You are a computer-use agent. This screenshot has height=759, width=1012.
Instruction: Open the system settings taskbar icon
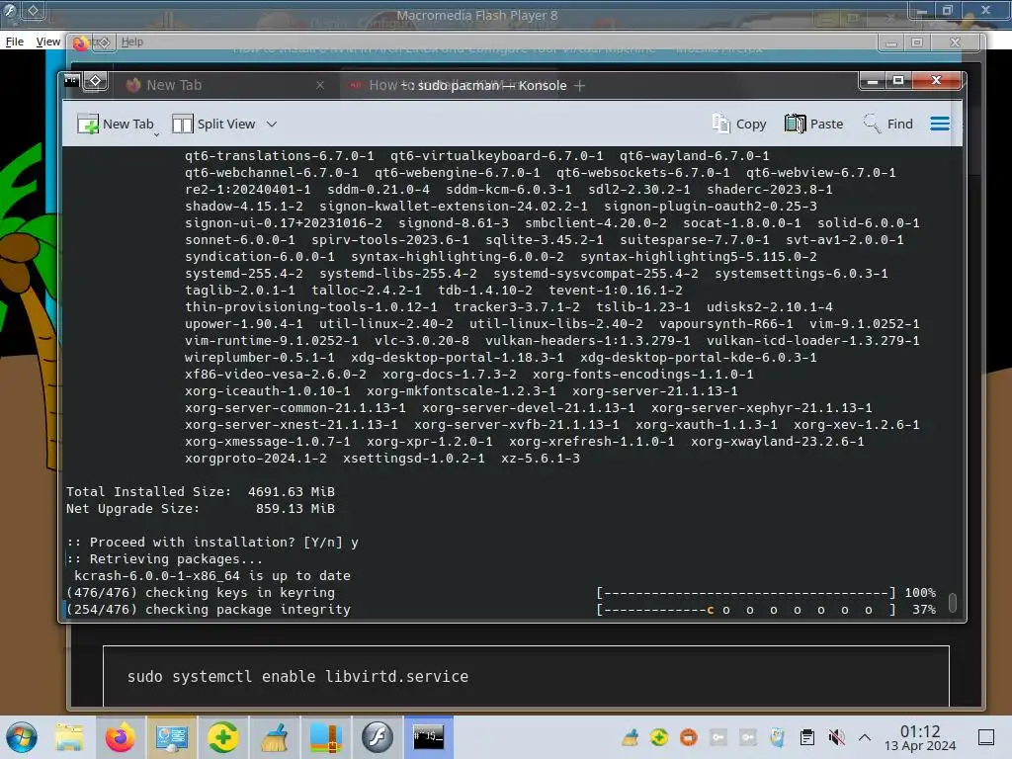pyautogui.click(x=172, y=737)
